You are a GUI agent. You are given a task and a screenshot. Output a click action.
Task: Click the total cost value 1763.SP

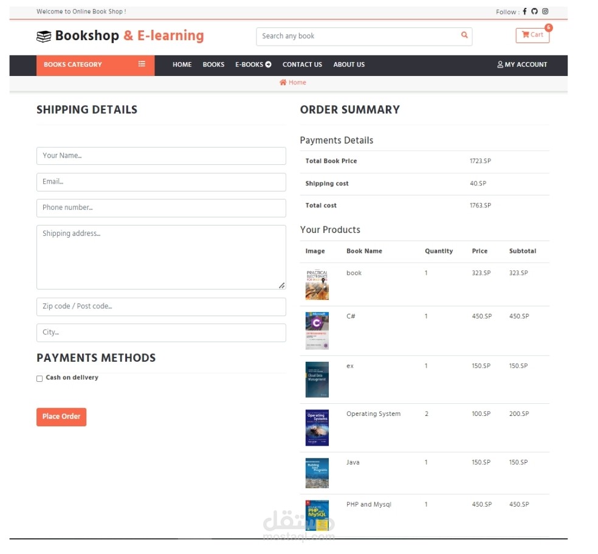480,206
